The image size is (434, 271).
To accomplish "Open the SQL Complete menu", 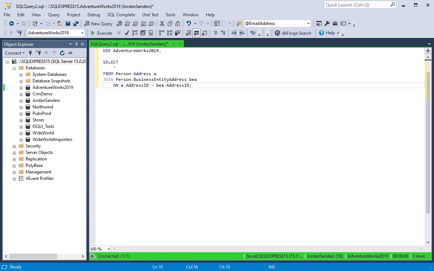I will pos(121,15).
